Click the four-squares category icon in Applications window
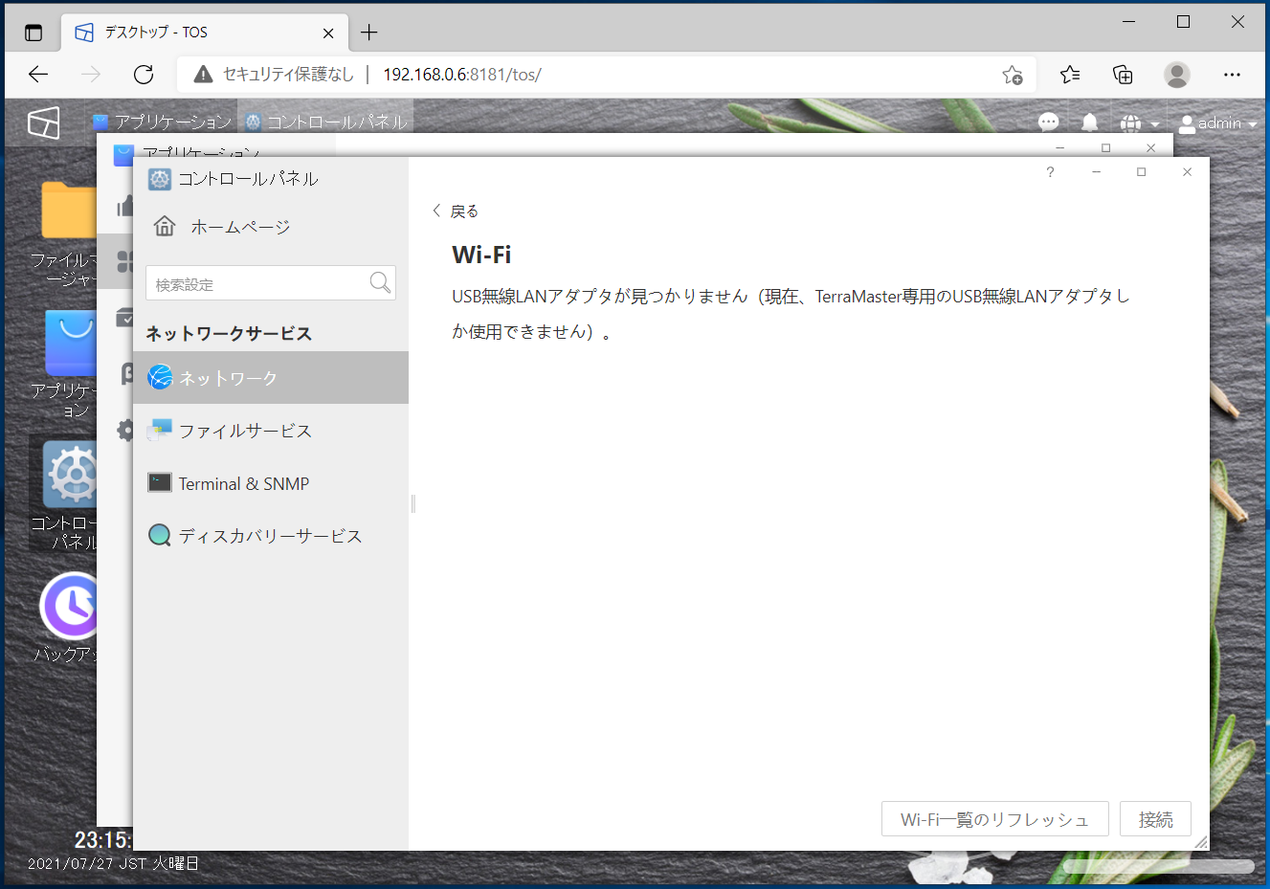This screenshot has height=889, width=1270. coord(124,260)
